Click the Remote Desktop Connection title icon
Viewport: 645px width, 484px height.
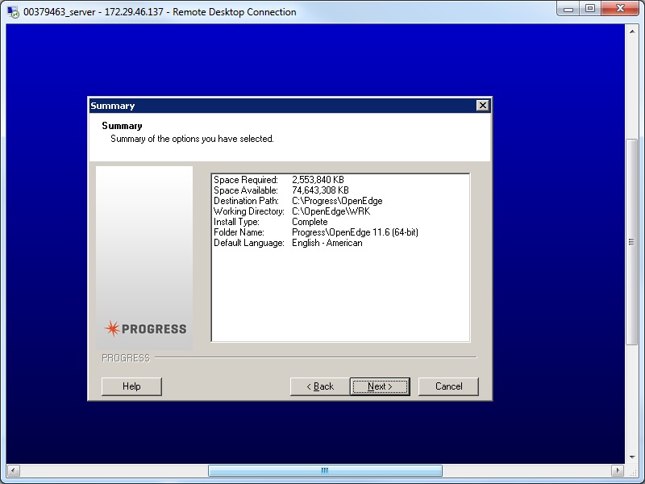13,12
